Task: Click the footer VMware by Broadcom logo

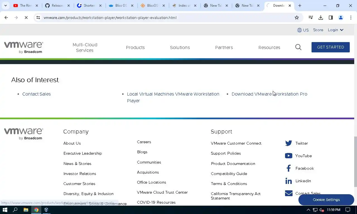Action: 23,134
